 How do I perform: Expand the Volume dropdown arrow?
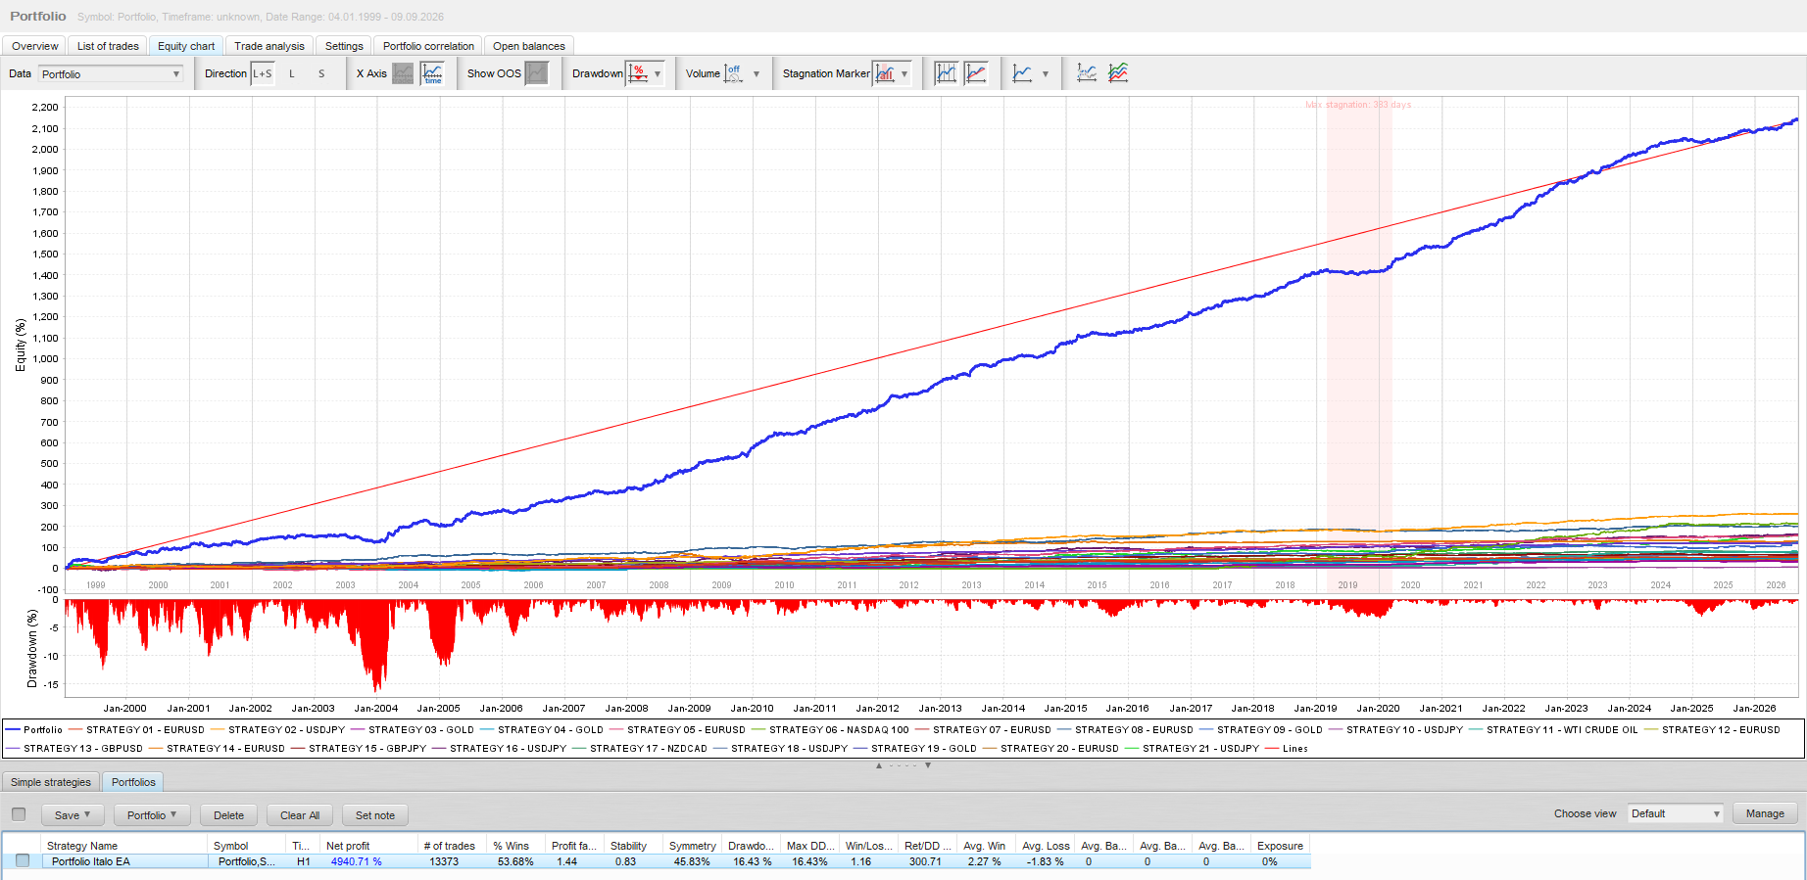757,73
